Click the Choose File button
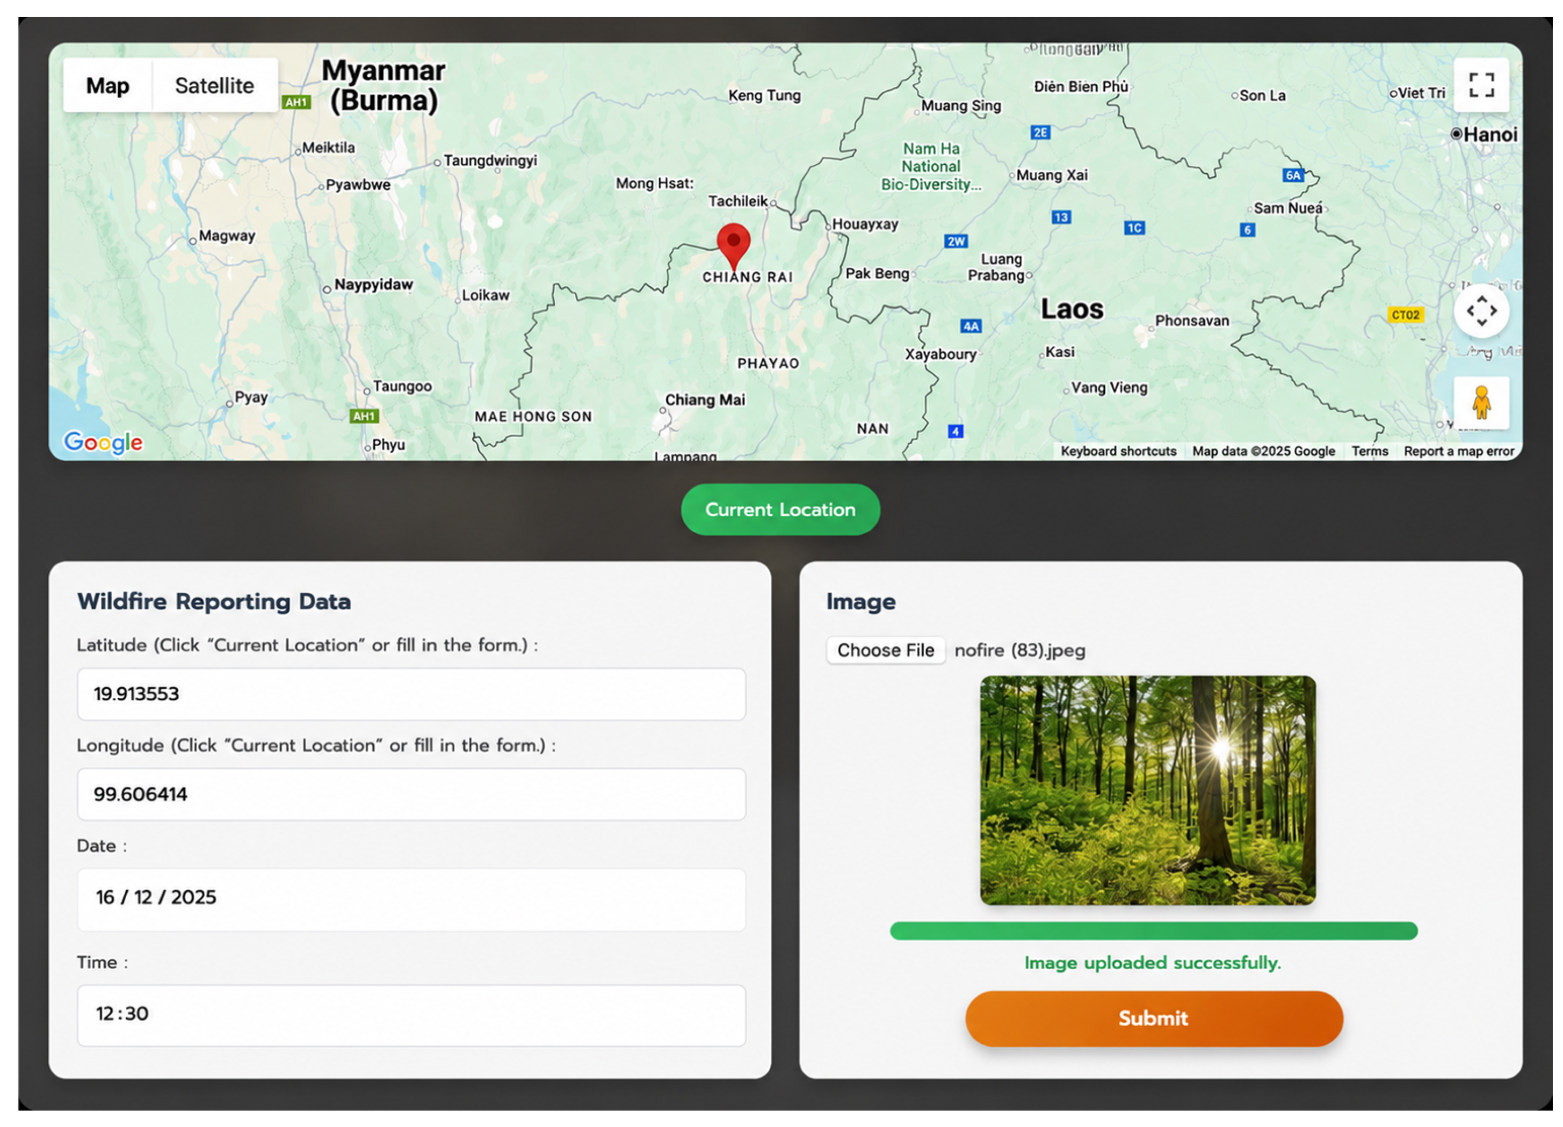The height and width of the screenshot is (1127, 1563). coord(886,650)
